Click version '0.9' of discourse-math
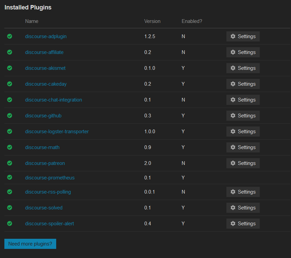The width and height of the screenshot is (291, 258). click(x=148, y=147)
